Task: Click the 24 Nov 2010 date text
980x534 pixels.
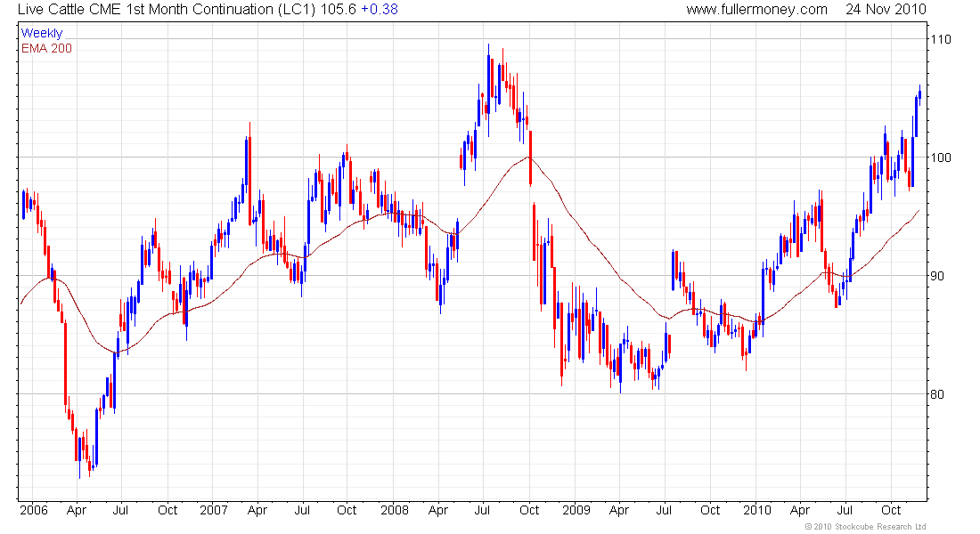Action: (886, 10)
